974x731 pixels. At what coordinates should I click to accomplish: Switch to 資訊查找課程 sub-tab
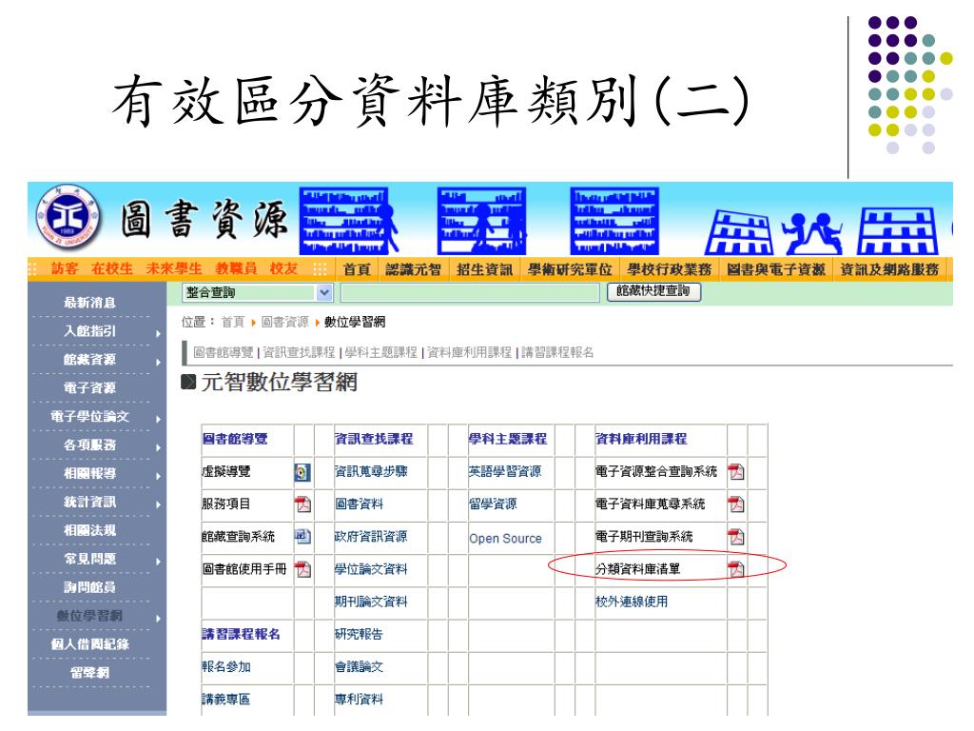pyautogui.click(x=299, y=352)
